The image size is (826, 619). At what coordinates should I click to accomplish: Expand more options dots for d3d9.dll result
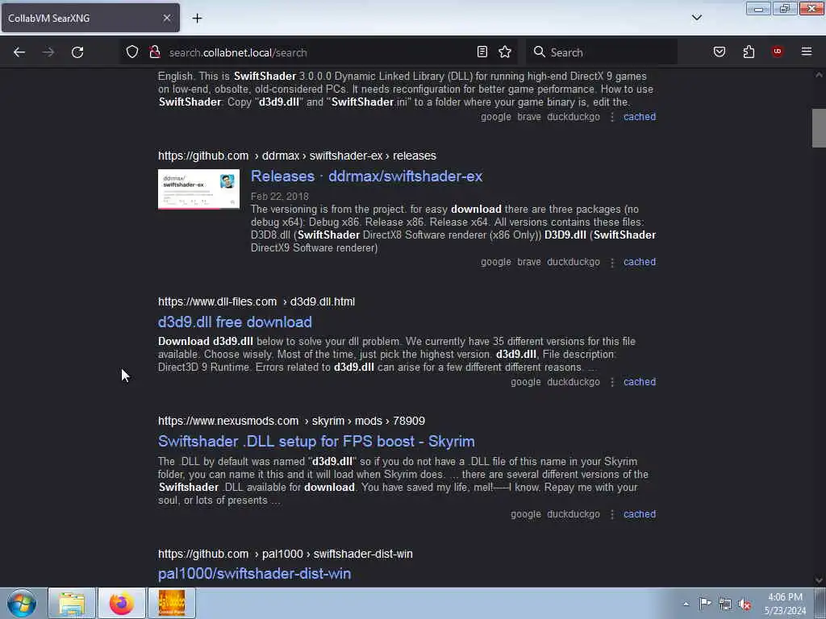(x=612, y=382)
